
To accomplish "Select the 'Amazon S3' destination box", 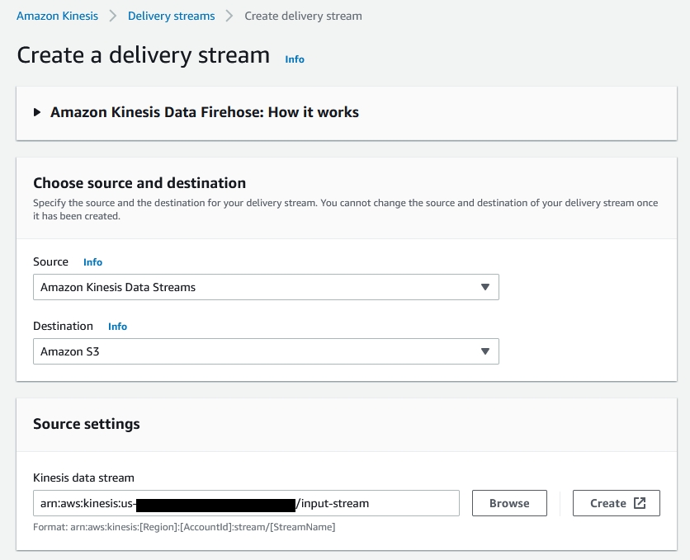I will pos(256,351).
